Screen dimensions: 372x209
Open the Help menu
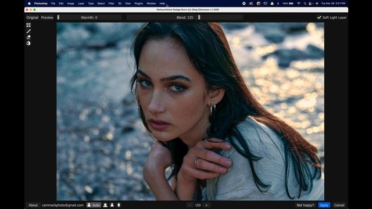[x=162, y=3]
